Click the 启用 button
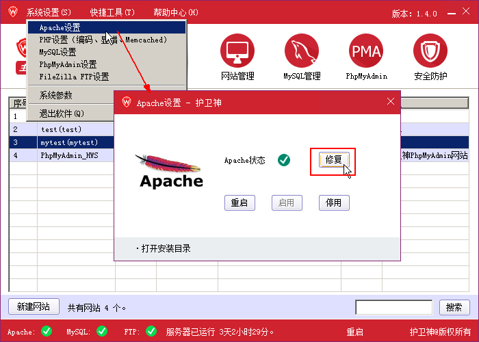Image resolution: width=479 pixels, height=342 pixels. 287,202
